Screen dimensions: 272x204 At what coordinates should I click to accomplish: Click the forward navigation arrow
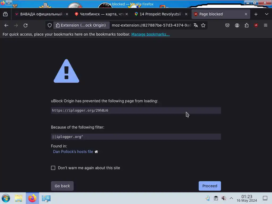tap(16, 25)
